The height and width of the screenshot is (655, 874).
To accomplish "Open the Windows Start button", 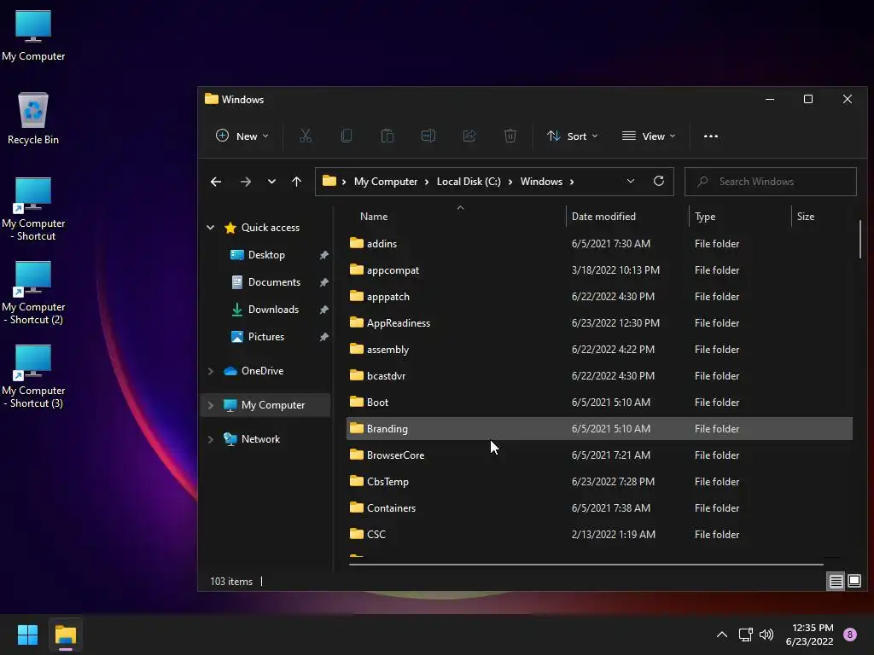I will pos(27,635).
